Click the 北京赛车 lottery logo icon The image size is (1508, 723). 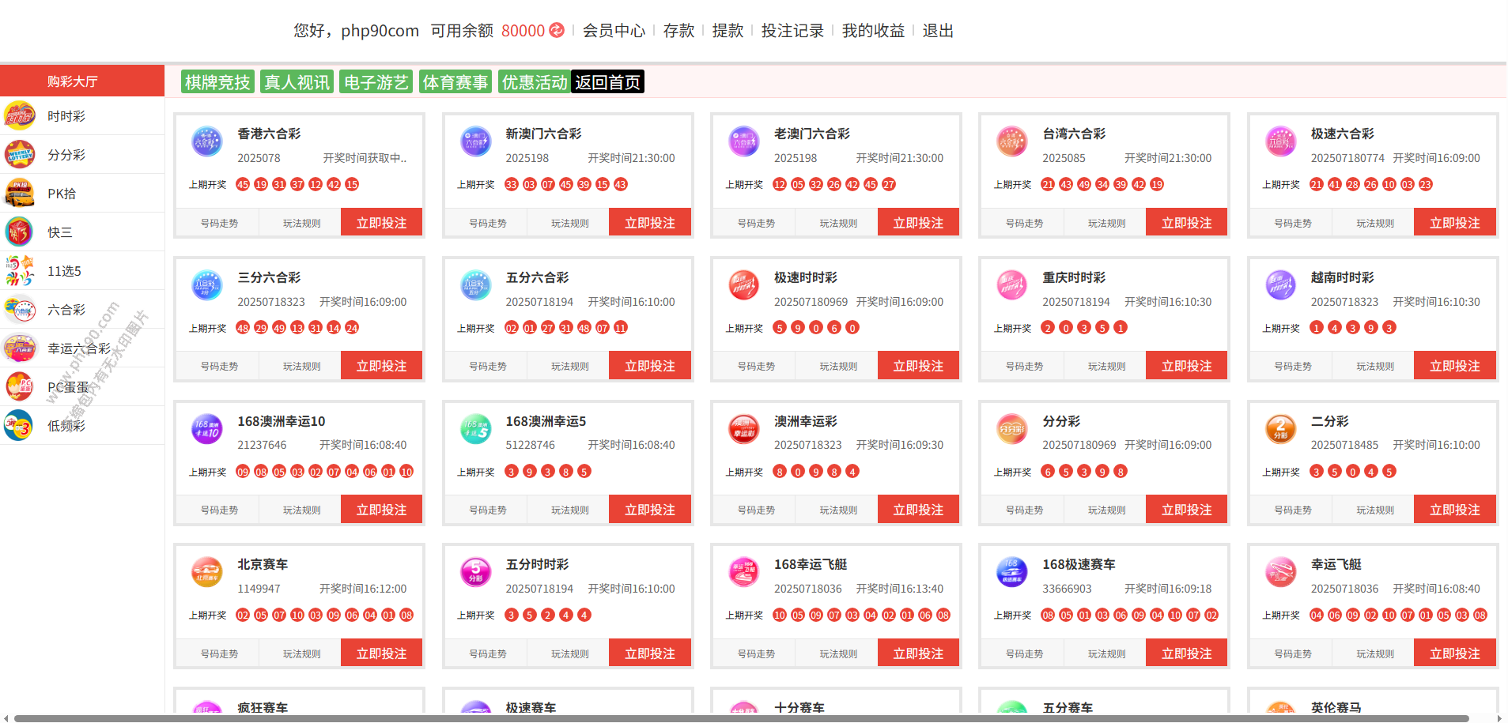coord(207,573)
